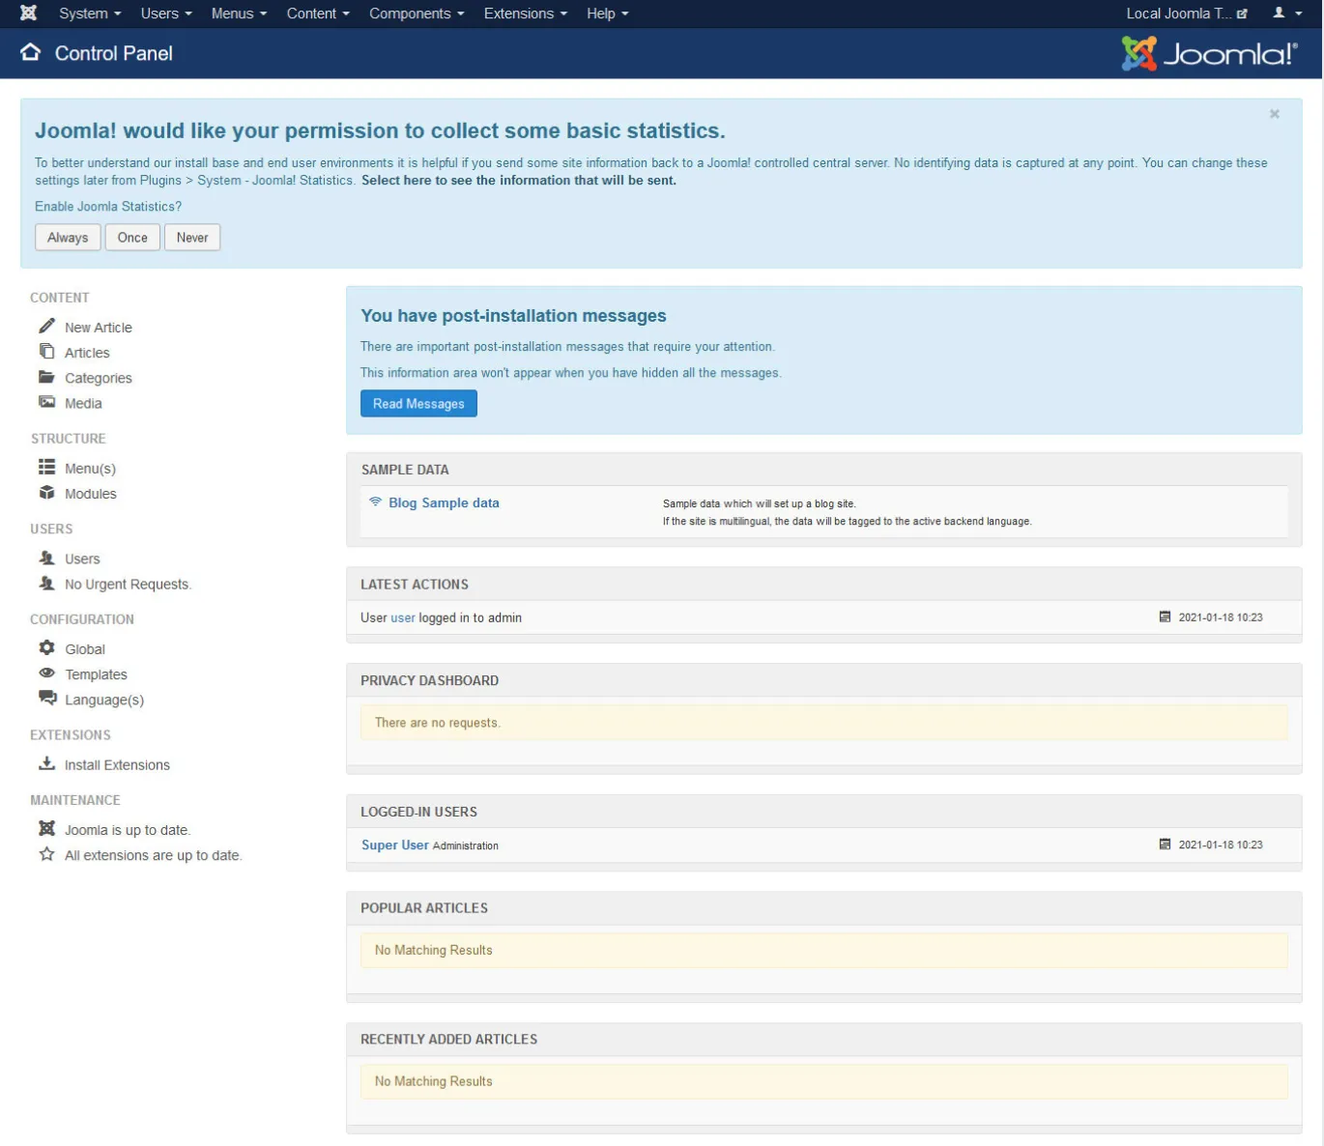Open the user account dropdown at top right
1324x1146 pixels.
[1287, 14]
